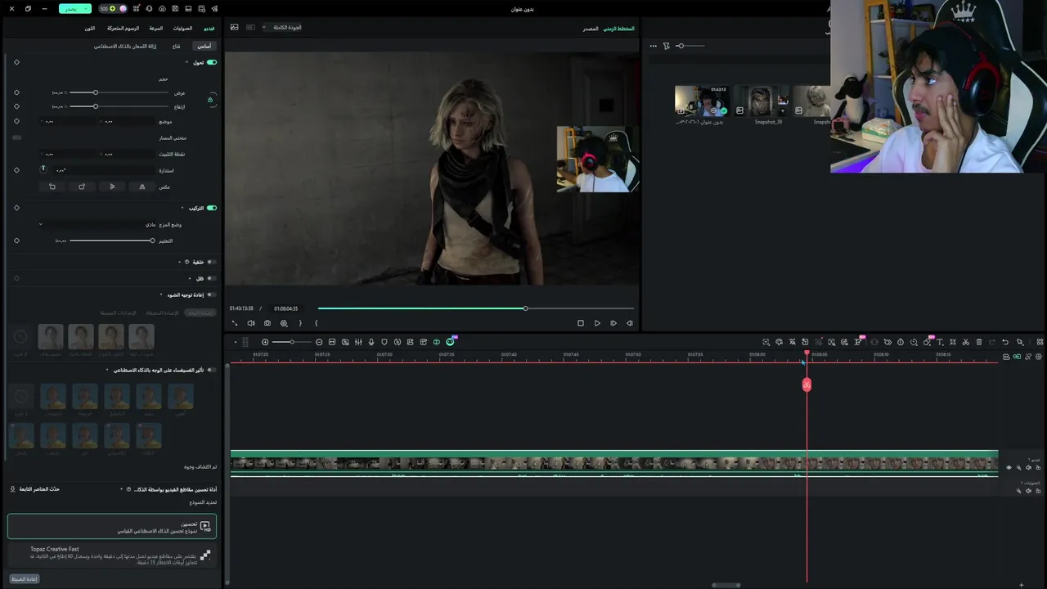
Task: Select the Enhance standard AI model card
Action: (112, 526)
